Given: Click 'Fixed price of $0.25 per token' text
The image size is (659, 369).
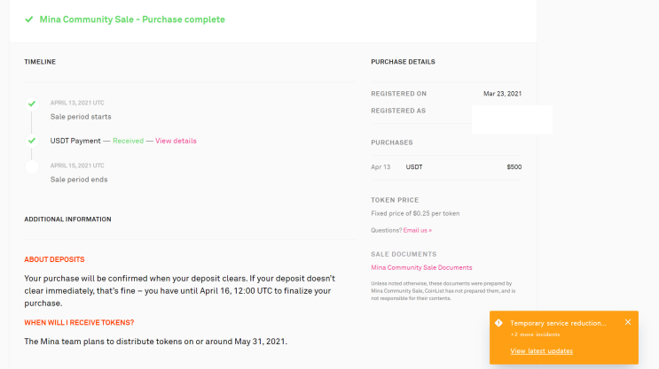Looking at the screenshot, I should pos(415,213).
